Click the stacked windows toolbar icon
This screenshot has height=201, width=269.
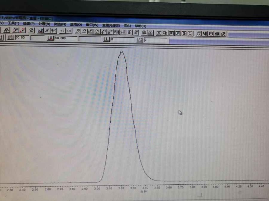click(x=165, y=33)
